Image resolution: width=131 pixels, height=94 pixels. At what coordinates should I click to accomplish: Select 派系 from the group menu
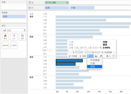[95, 67]
